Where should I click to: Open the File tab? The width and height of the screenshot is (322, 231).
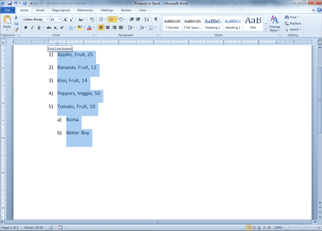(7, 10)
